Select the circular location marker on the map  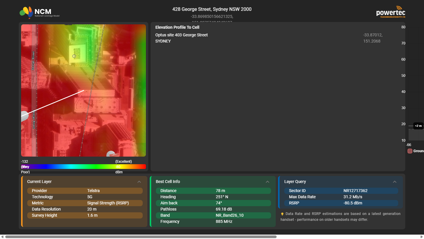tap(74, 56)
